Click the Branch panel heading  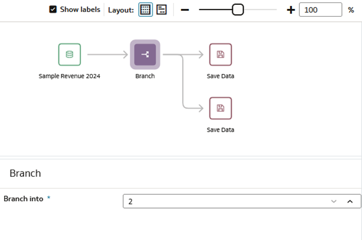pyautogui.click(x=25, y=173)
